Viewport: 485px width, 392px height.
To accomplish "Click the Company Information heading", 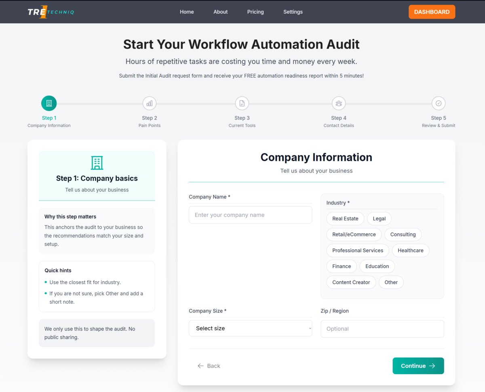I will (x=316, y=157).
